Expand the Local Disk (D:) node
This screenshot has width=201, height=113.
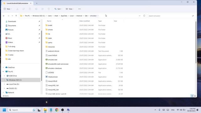pyautogui.click(x=4, y=84)
